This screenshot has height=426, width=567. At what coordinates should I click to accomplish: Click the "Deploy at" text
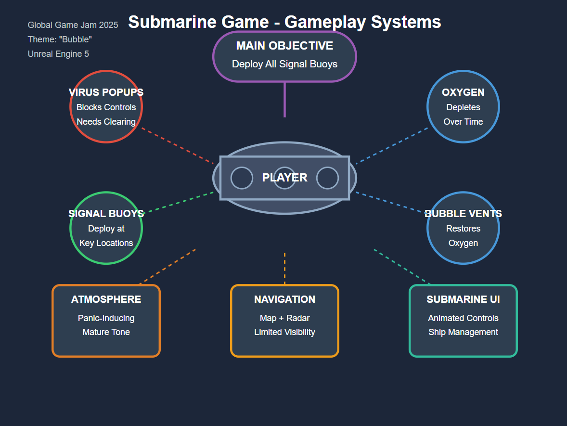(x=106, y=229)
